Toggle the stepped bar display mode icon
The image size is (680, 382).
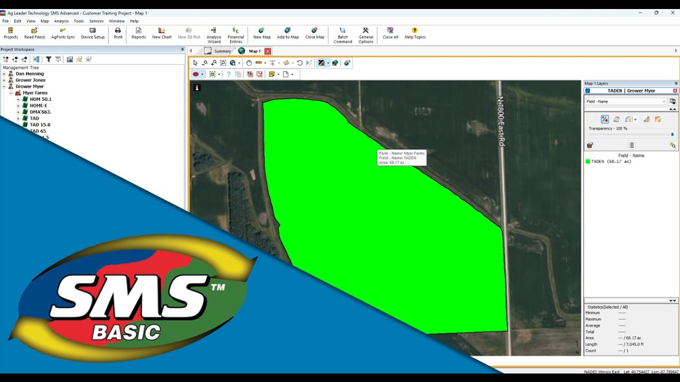(647, 119)
